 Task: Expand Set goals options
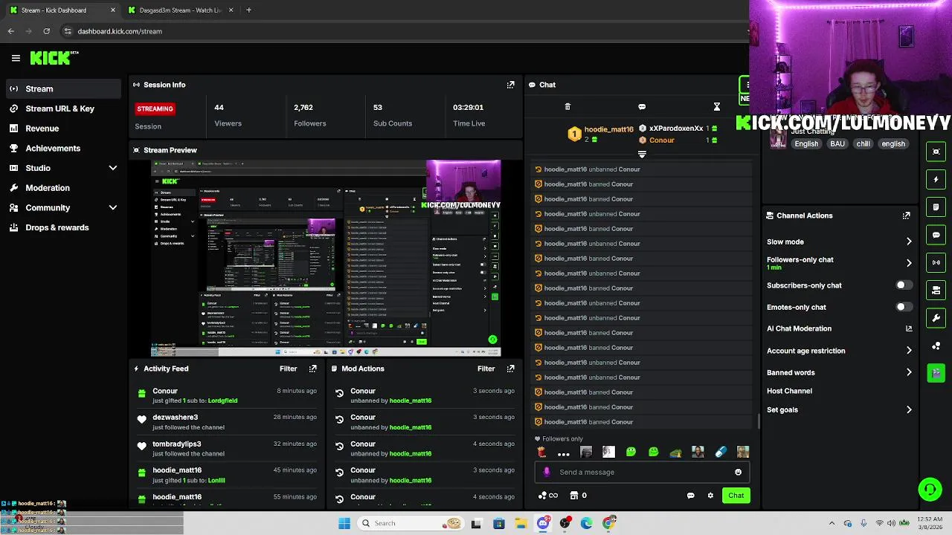coord(908,409)
